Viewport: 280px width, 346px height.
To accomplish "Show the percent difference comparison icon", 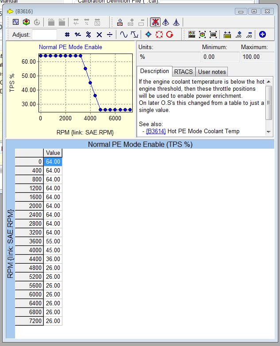I will [x=87, y=22].
